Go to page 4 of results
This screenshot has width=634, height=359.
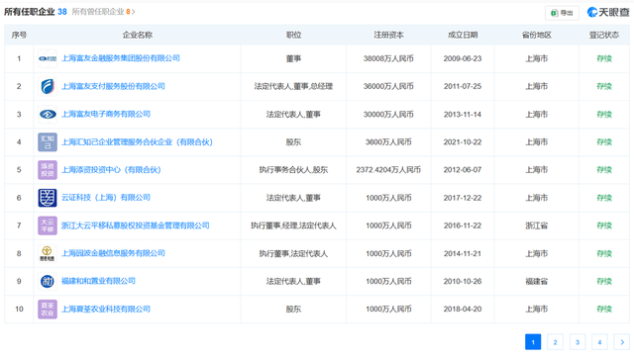(x=599, y=342)
